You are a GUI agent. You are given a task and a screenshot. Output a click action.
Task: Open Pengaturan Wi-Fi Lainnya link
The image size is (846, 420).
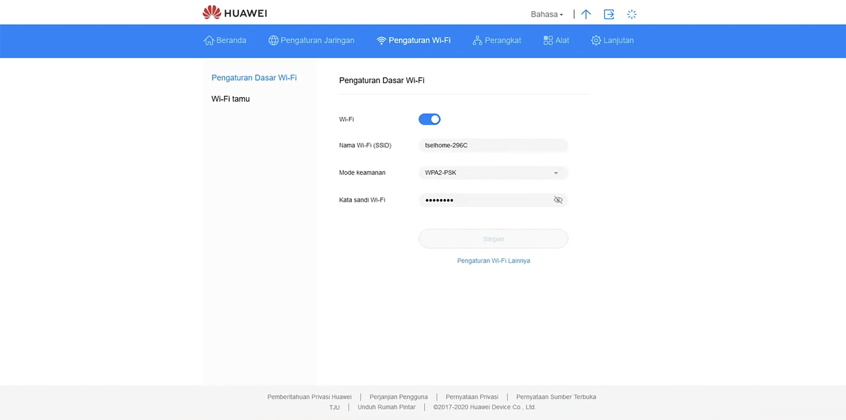point(493,261)
